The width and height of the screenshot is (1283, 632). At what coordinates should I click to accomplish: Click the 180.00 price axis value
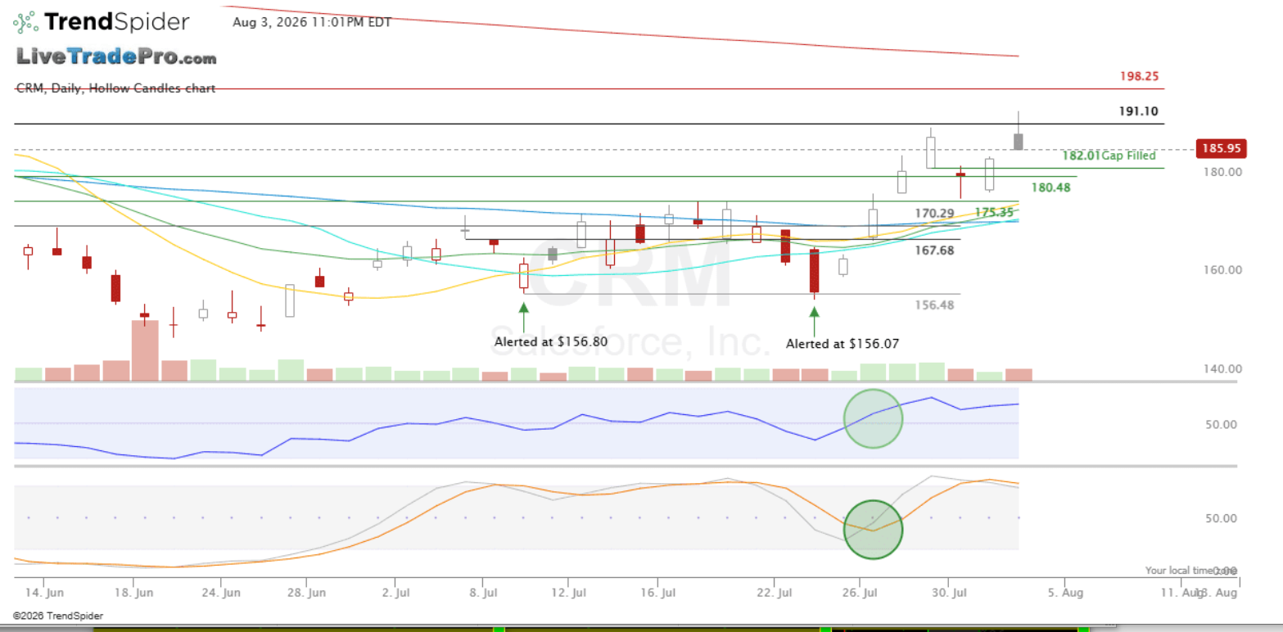pyautogui.click(x=1222, y=172)
